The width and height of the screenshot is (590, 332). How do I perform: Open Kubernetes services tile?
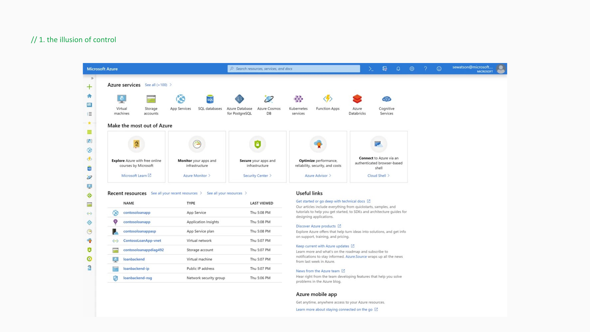[x=298, y=105]
